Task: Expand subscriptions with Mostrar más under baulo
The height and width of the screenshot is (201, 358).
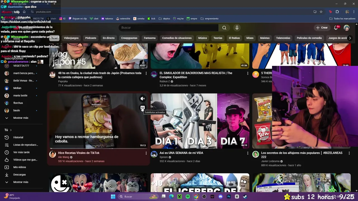Action: (x=20, y=118)
